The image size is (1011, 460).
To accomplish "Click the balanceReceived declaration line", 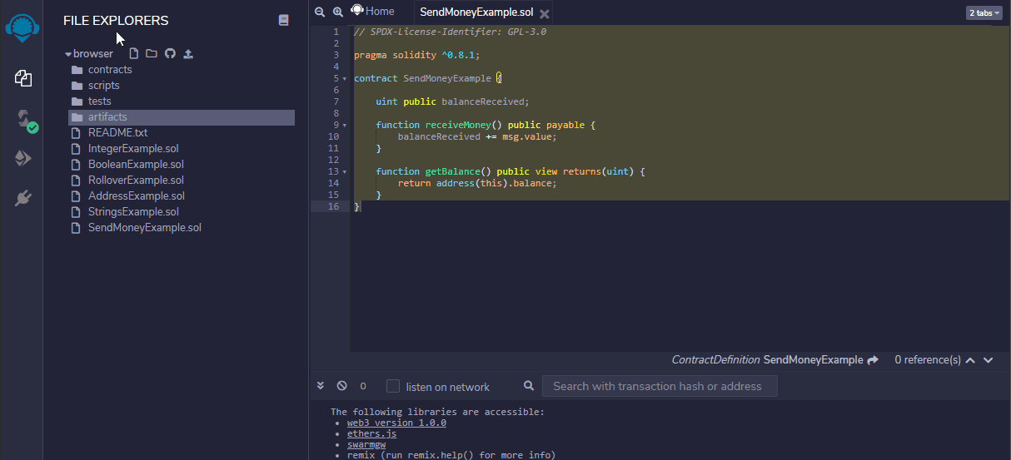I will [x=452, y=101].
